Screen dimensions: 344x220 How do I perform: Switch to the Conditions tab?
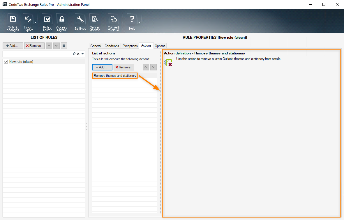pos(112,46)
